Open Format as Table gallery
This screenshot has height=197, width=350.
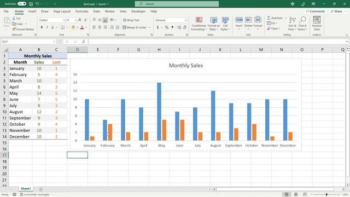(214, 24)
